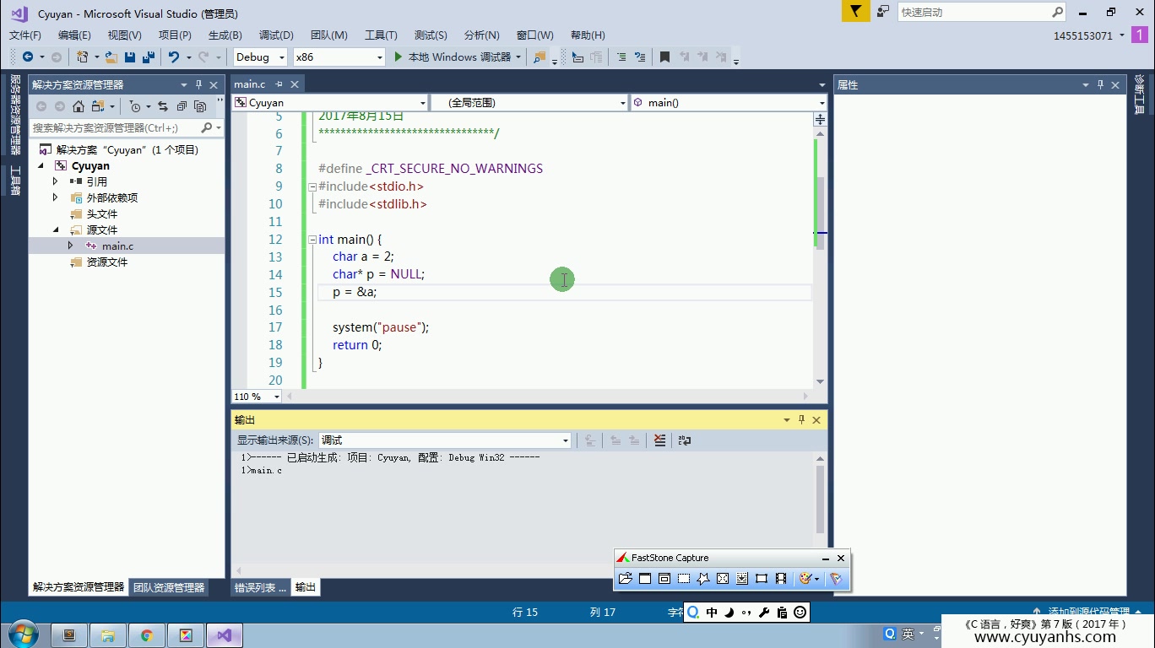Click the pending changes filter clock icon

[x=135, y=106]
